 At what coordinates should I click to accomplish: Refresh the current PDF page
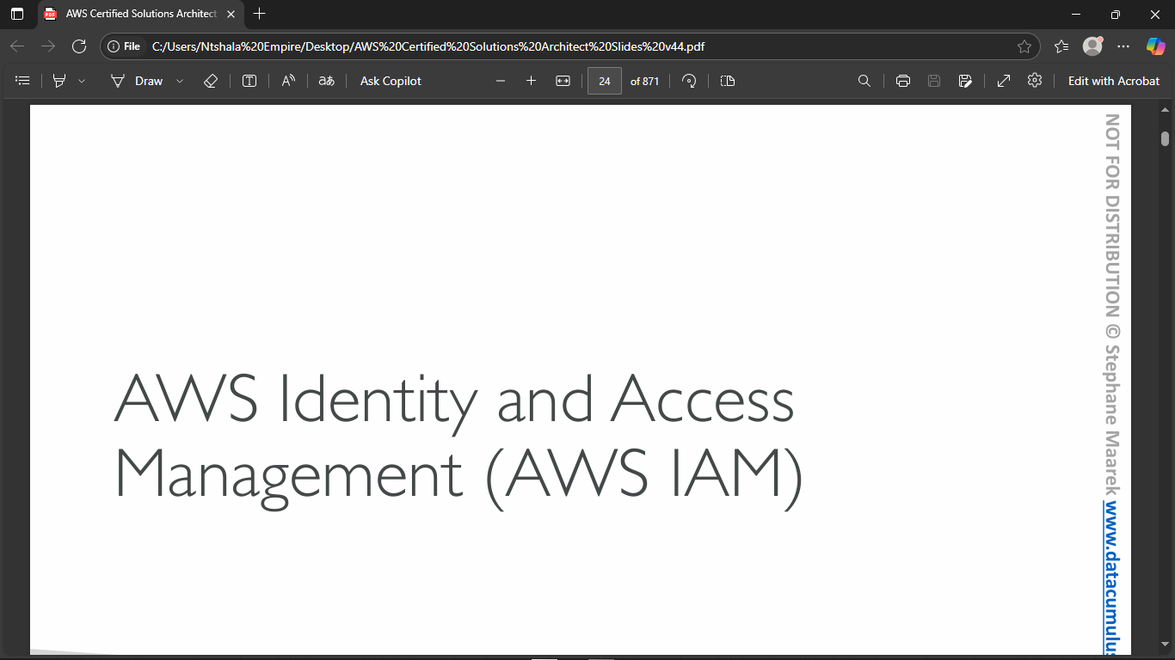[x=79, y=46]
